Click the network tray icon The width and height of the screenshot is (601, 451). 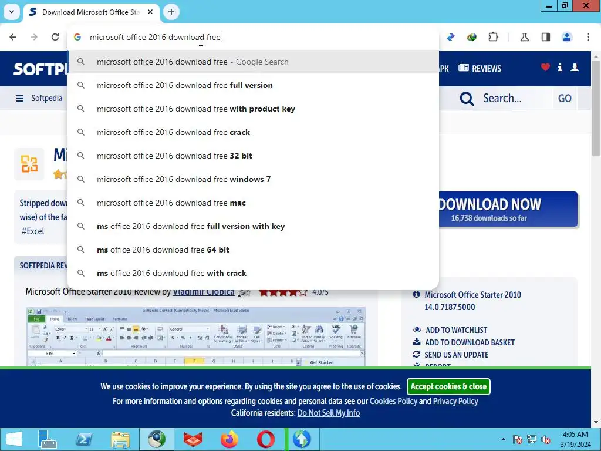[532, 439]
